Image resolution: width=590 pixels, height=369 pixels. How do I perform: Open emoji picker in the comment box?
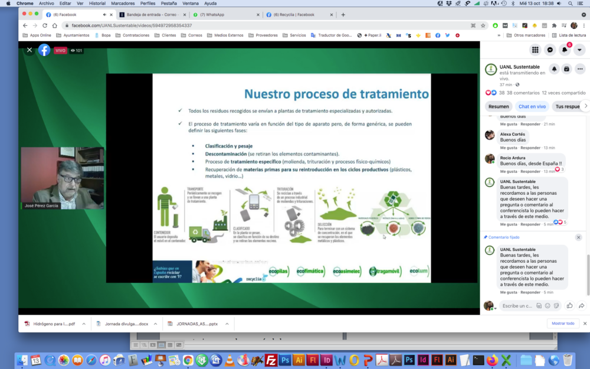(548, 305)
